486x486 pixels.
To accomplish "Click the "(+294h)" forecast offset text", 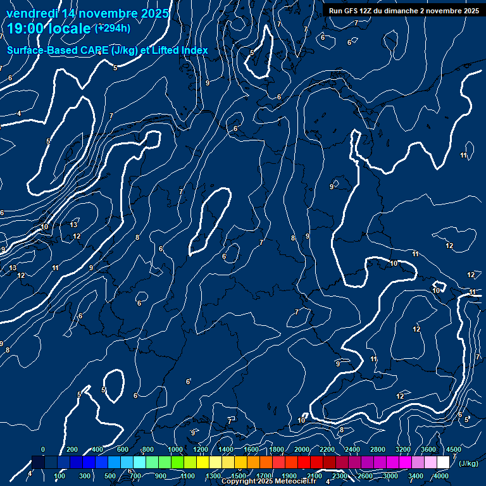I will pos(113,28).
